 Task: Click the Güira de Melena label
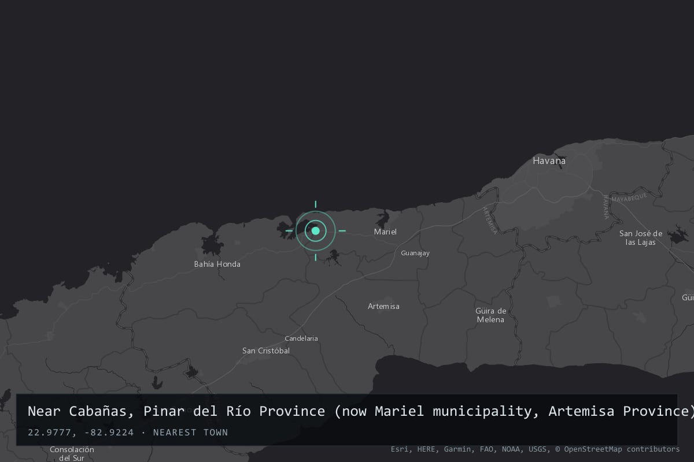point(490,315)
